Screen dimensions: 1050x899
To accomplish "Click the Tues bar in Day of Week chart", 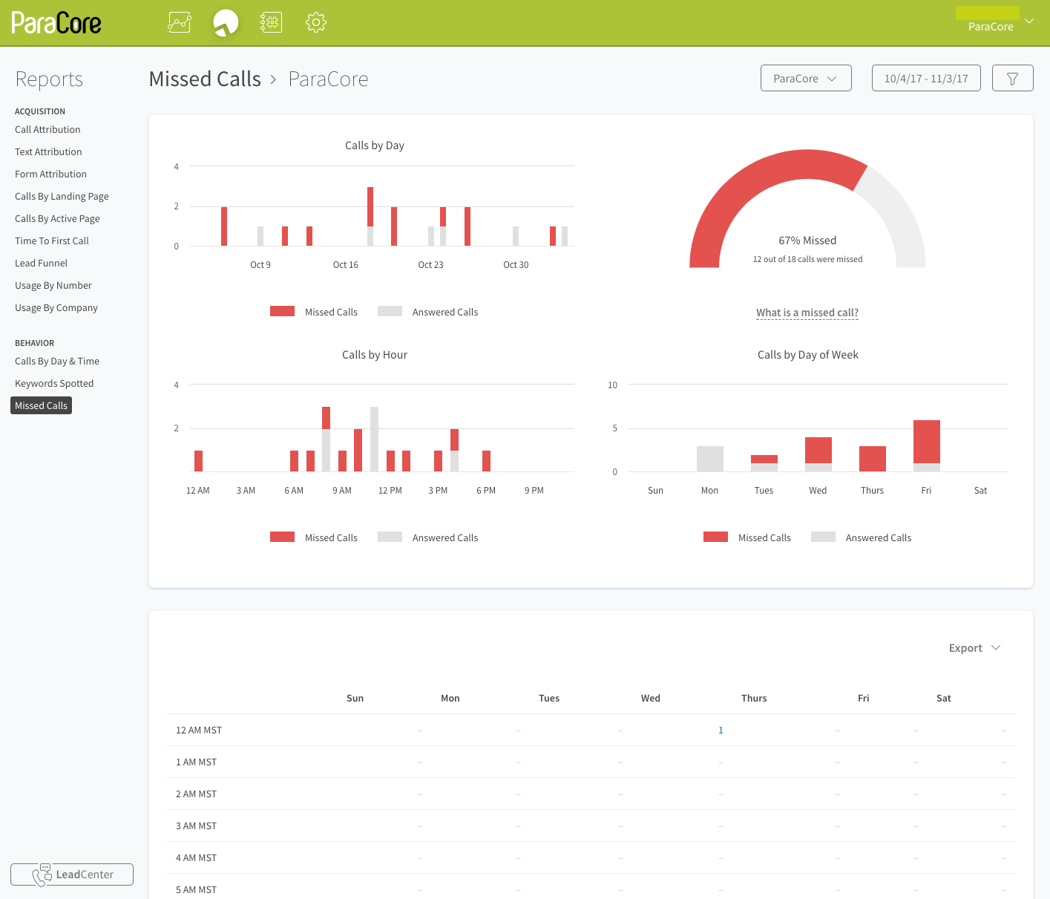I will point(764,463).
